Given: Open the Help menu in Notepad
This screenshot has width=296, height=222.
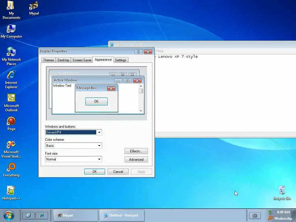Looking at the screenshot, I should 160,51.
